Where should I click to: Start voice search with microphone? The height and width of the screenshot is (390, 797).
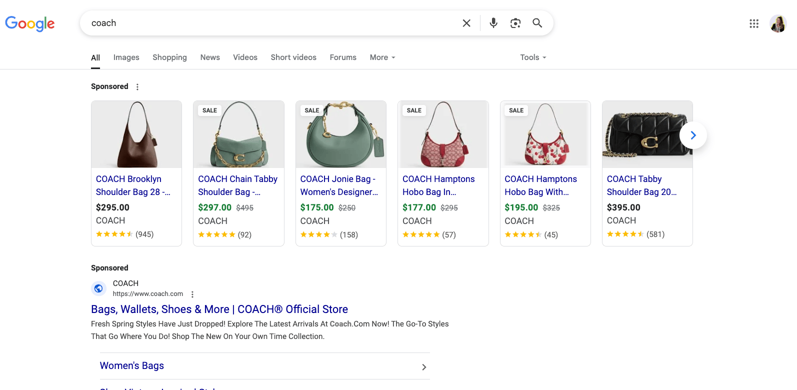click(x=493, y=23)
